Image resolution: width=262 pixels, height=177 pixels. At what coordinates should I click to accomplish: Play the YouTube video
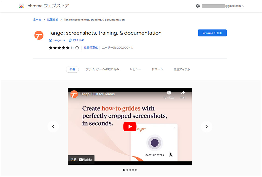[130, 127]
